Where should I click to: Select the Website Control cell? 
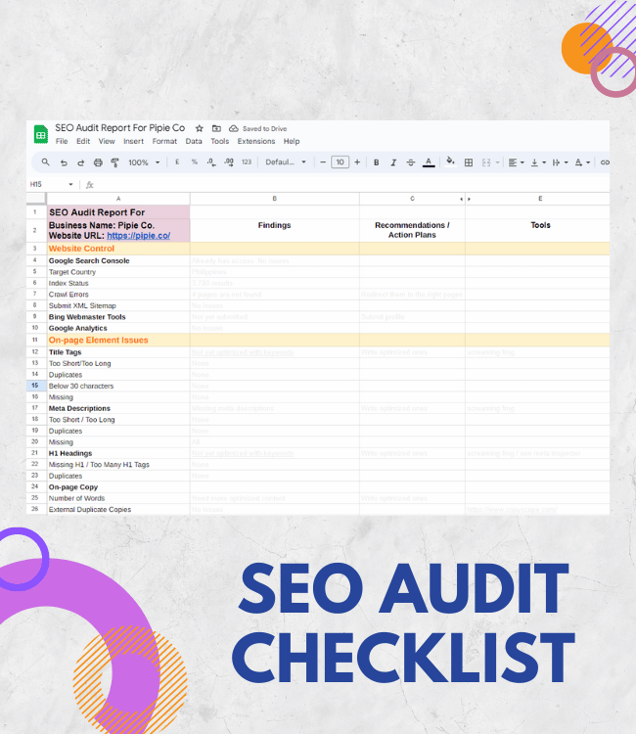click(118, 249)
